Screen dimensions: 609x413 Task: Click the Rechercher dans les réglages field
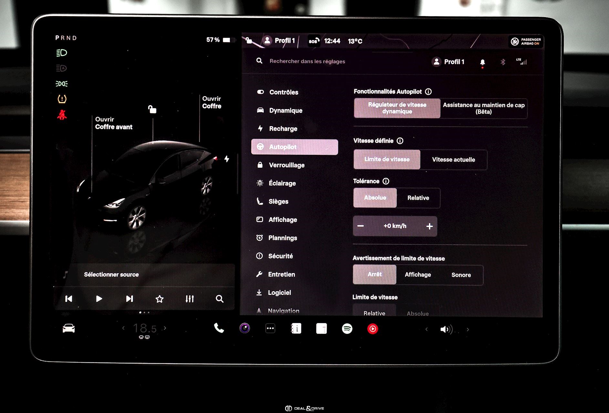(x=307, y=61)
